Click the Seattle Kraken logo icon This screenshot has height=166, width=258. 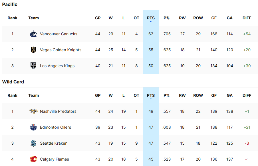tap(33, 143)
